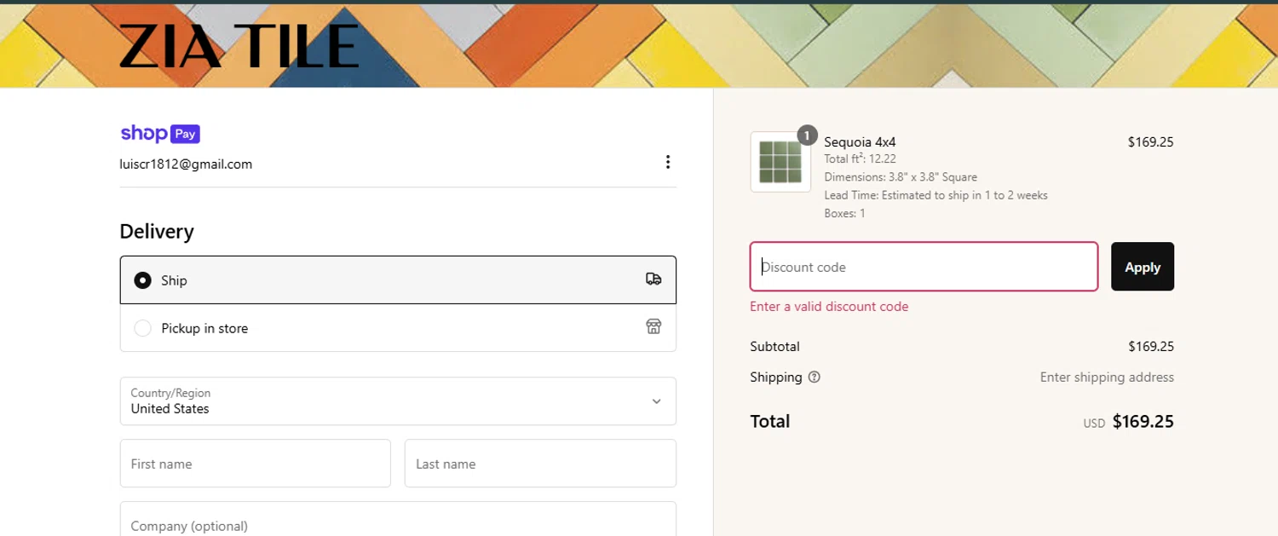Click the Subtotal label
Image resolution: width=1278 pixels, height=536 pixels.
click(774, 347)
